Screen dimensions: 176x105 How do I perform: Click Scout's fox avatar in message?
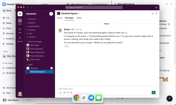tap(60, 30)
